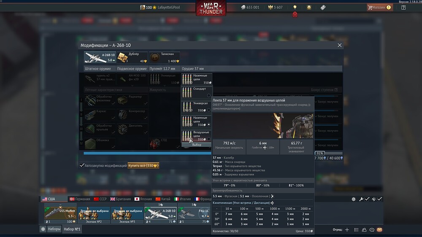Open the orange mail envelope icon
The width and height of the screenshot is (422, 237).
pos(379,230)
